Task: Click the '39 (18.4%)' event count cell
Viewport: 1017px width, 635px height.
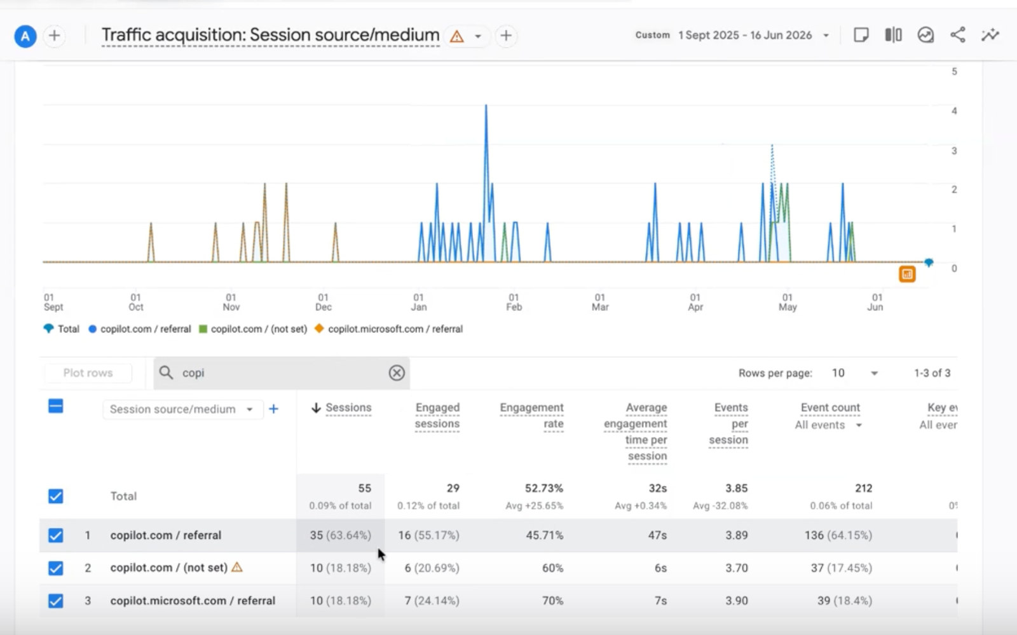Action: (x=845, y=601)
